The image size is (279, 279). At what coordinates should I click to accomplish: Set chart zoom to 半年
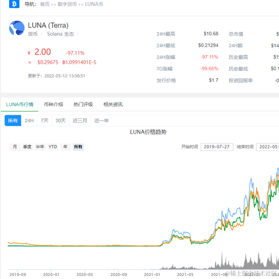point(40,147)
